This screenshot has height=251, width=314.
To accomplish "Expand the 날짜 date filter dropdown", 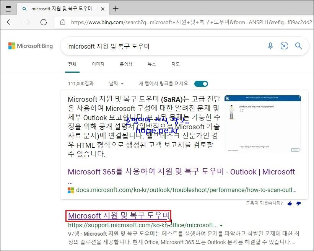I will point(116,83).
